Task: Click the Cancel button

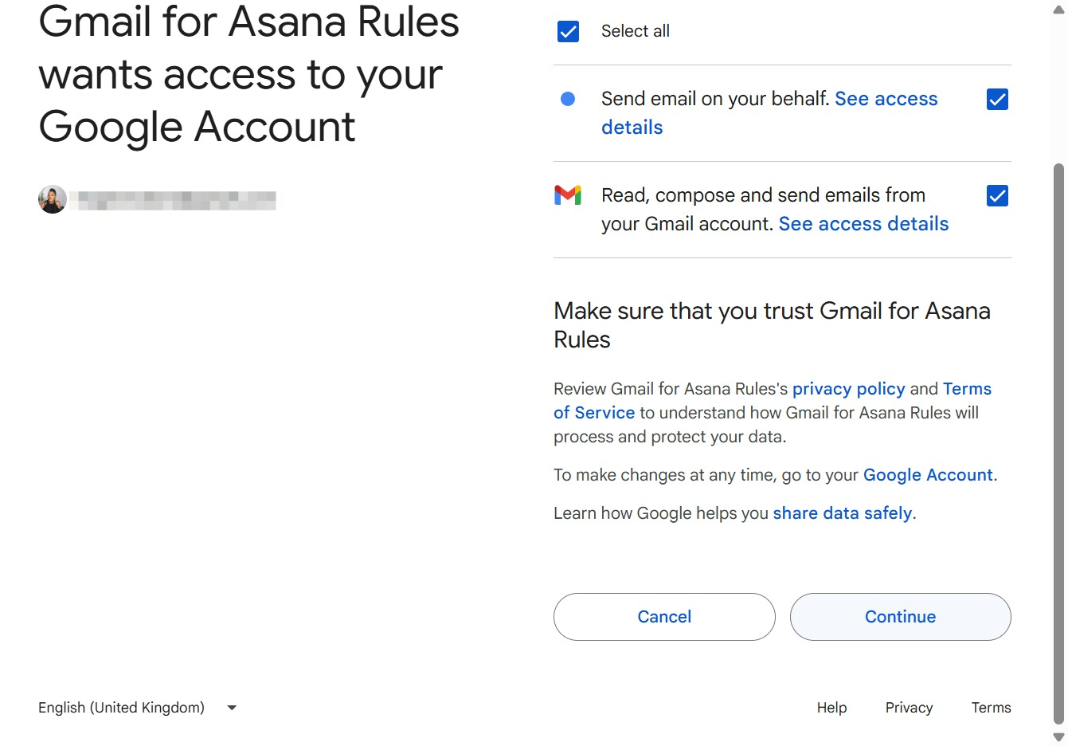Action: (664, 617)
